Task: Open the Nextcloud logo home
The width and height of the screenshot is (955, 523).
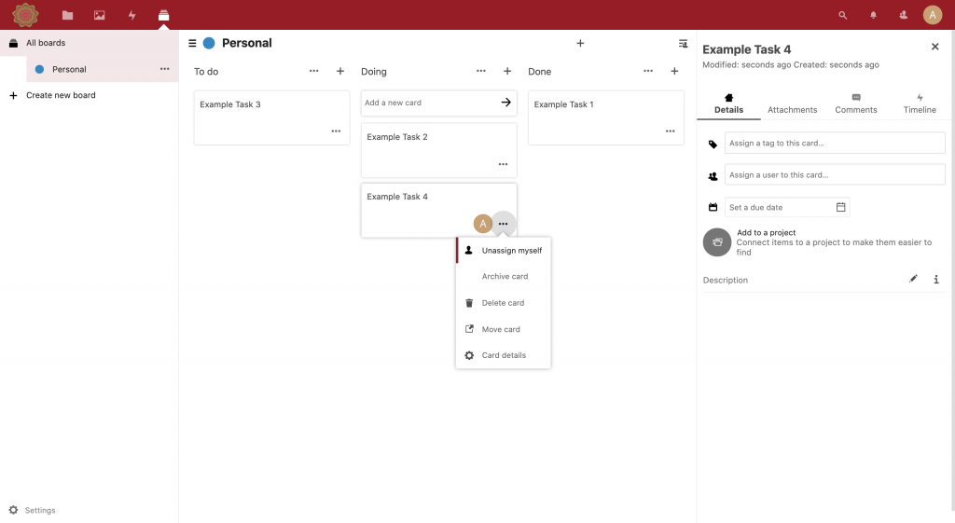Action: click(25, 15)
